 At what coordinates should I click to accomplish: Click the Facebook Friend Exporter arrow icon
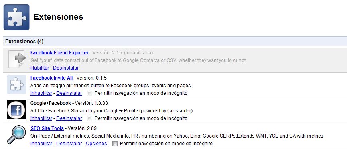point(17,59)
